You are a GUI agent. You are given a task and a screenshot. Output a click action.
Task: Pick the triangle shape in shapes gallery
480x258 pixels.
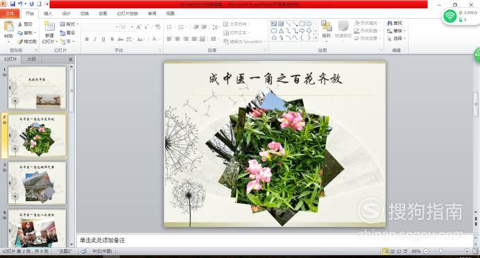coord(281,31)
